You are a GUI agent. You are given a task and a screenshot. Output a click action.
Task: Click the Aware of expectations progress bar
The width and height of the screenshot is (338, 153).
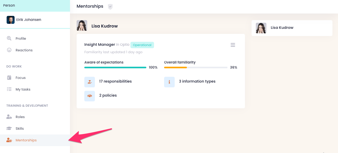tap(115, 67)
